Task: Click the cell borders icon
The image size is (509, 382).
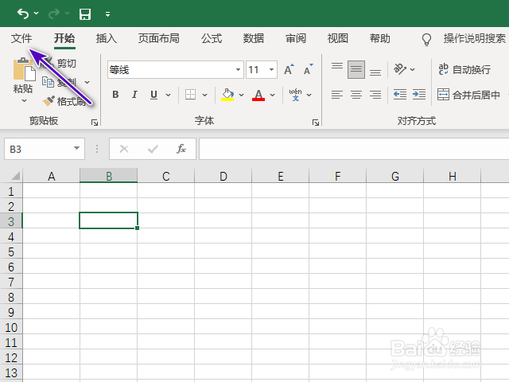Action: (190, 95)
